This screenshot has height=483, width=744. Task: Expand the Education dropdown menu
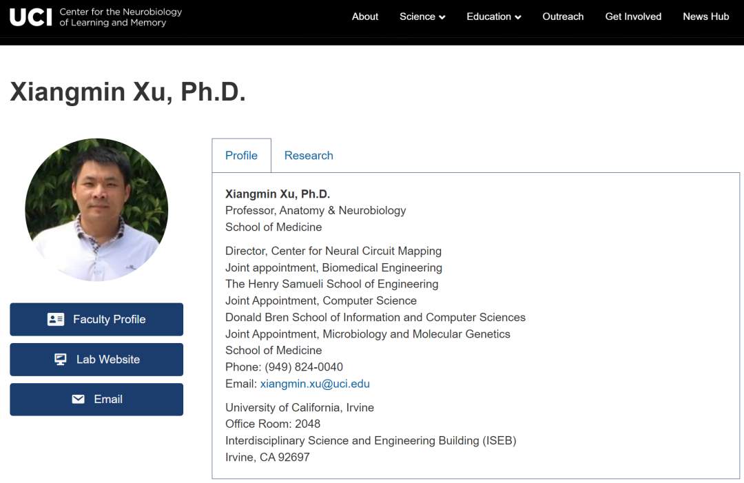(x=493, y=17)
